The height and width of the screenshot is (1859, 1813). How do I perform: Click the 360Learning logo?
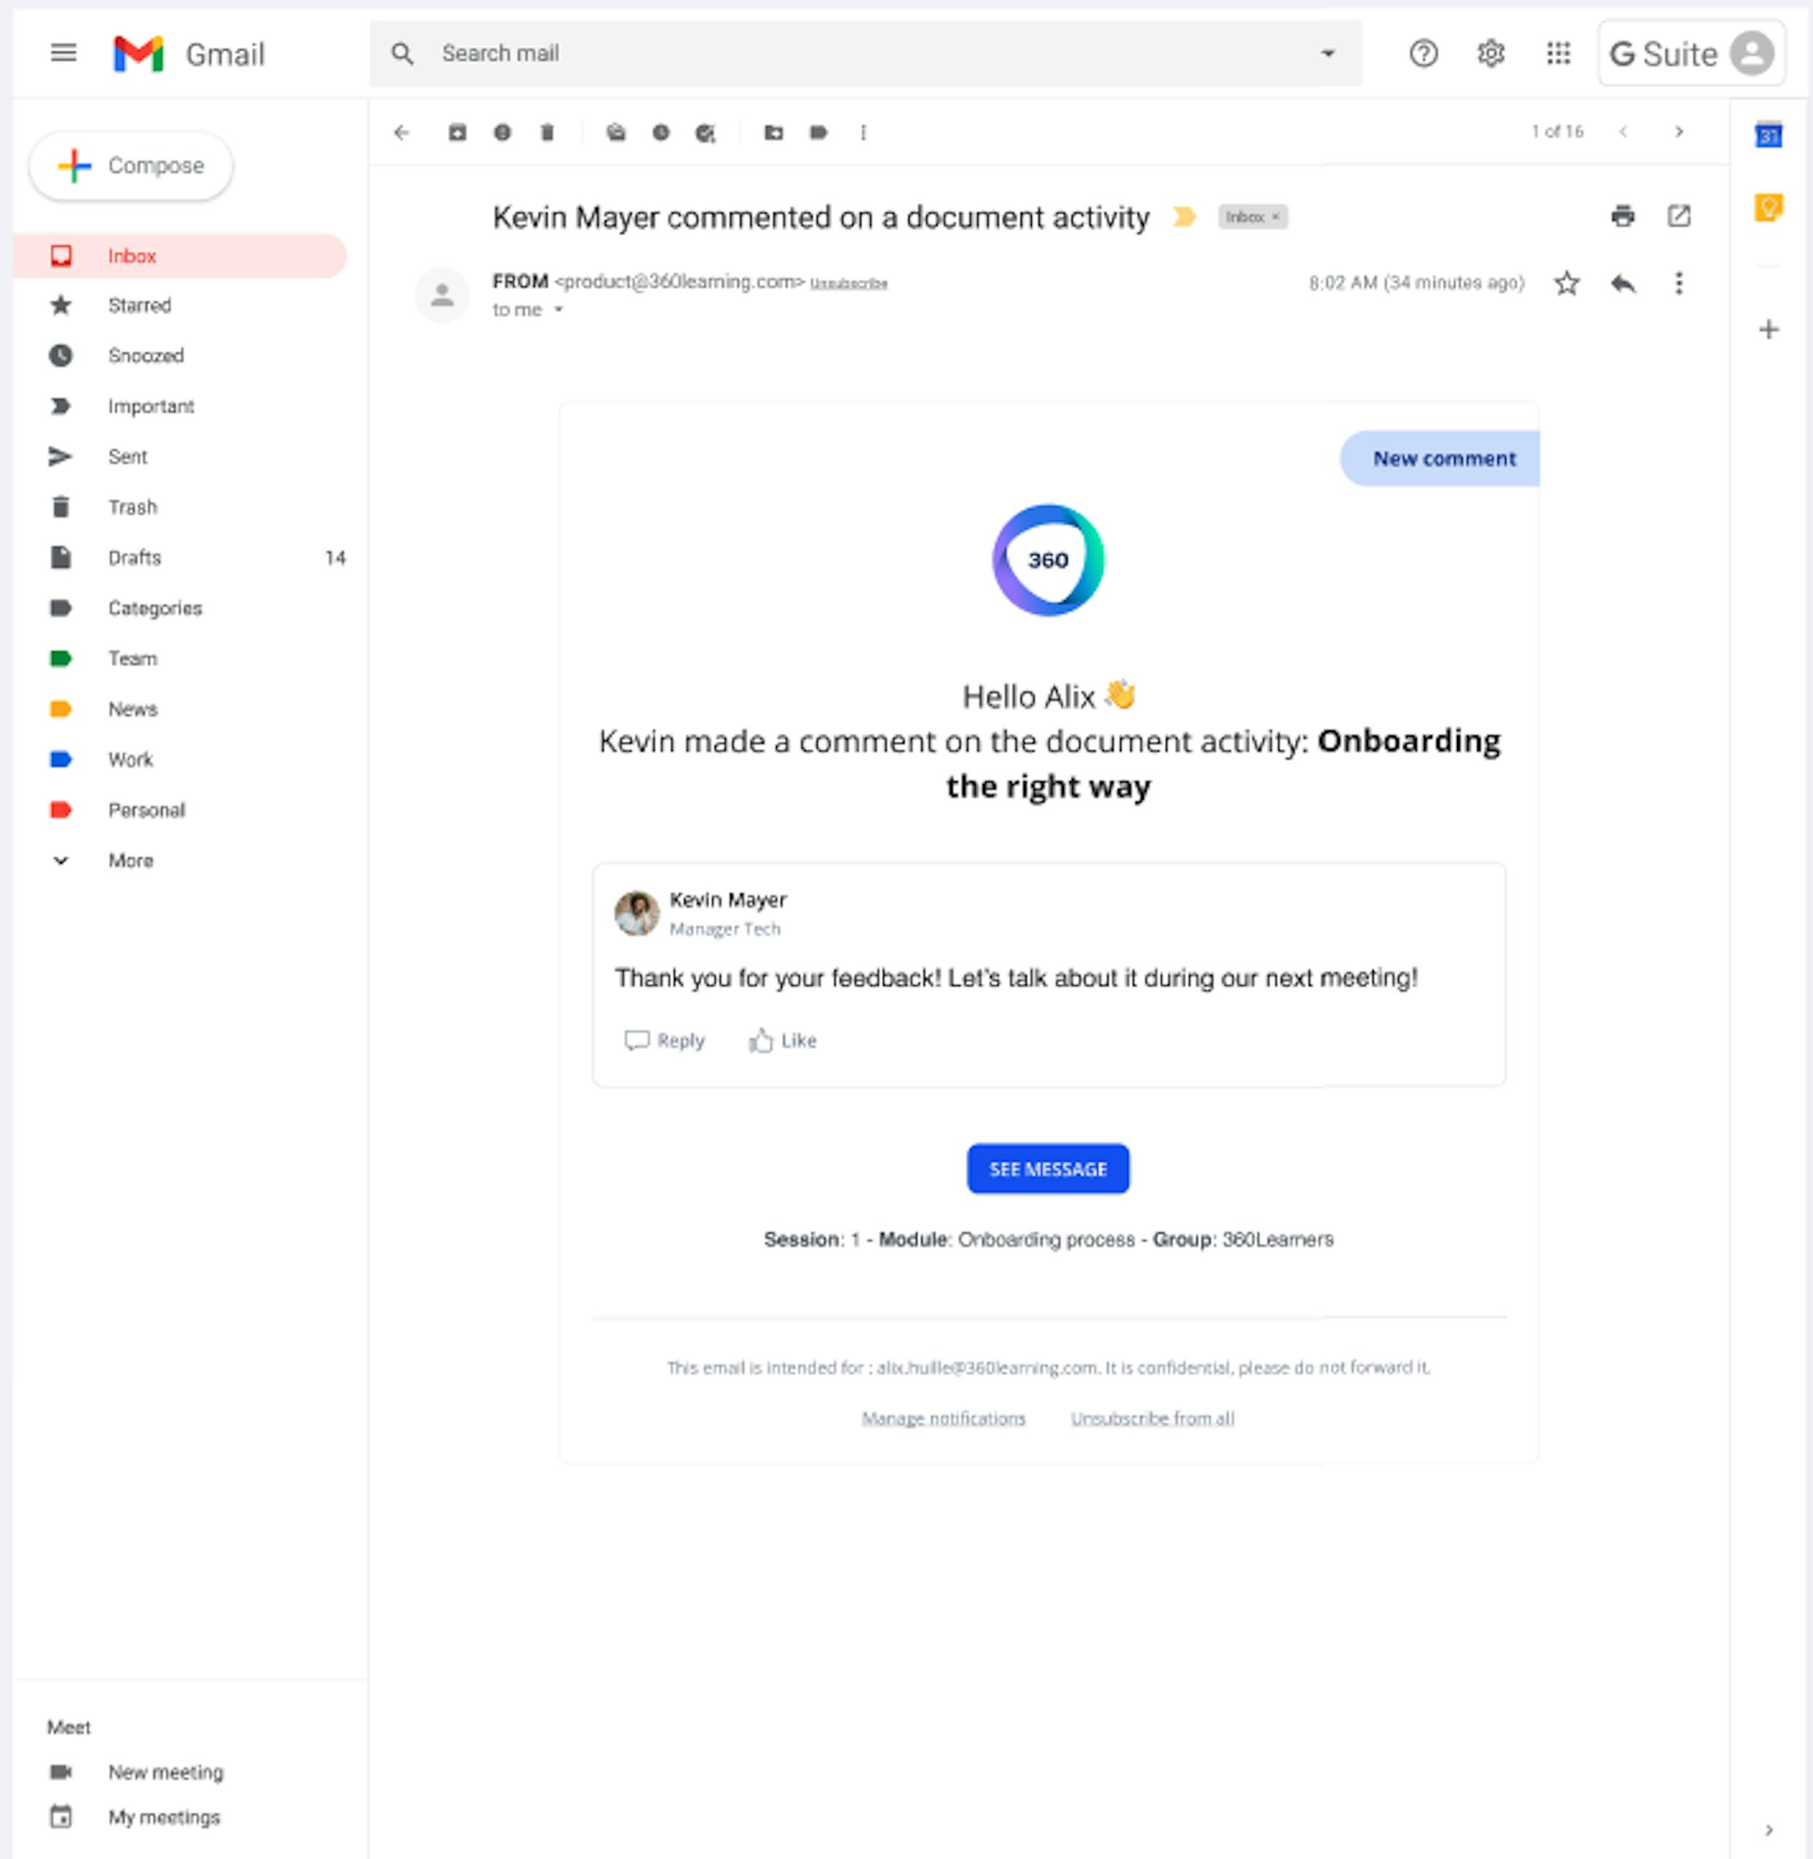coord(1048,560)
